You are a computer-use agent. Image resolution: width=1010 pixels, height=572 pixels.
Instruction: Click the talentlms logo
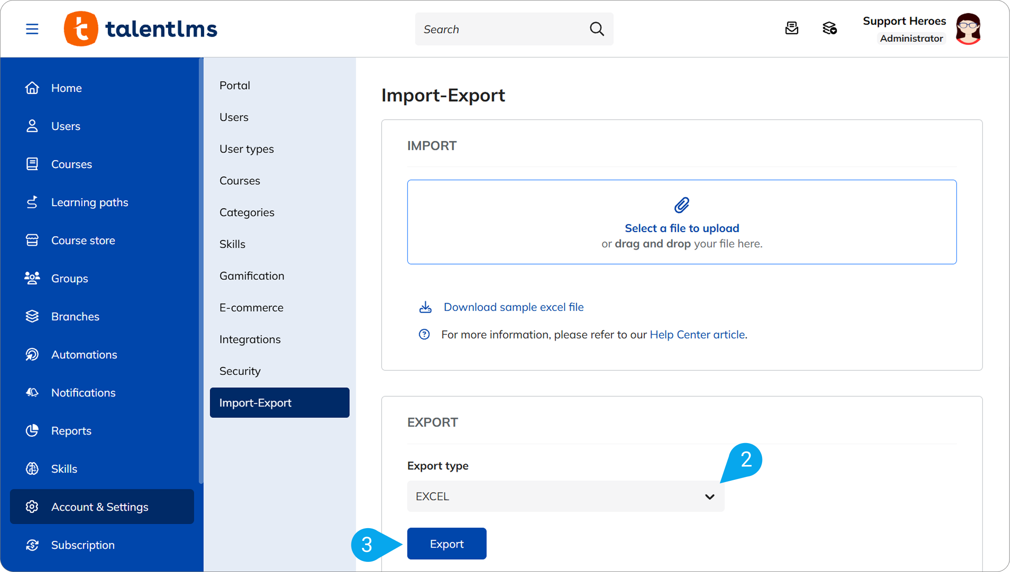coord(140,29)
